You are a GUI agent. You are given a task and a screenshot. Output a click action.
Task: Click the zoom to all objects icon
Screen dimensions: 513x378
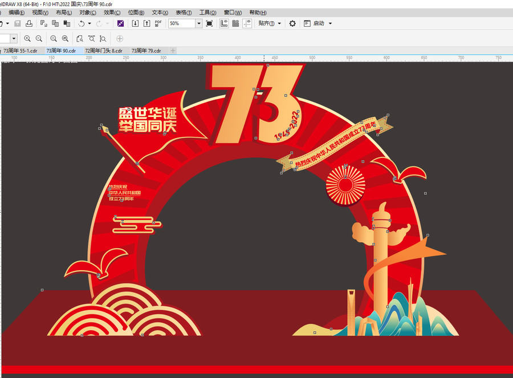65,39
